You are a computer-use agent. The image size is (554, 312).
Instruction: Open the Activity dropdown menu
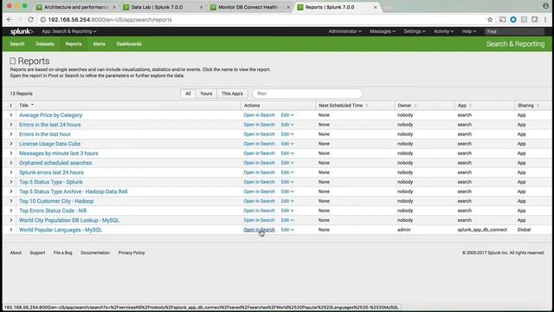[x=443, y=31]
